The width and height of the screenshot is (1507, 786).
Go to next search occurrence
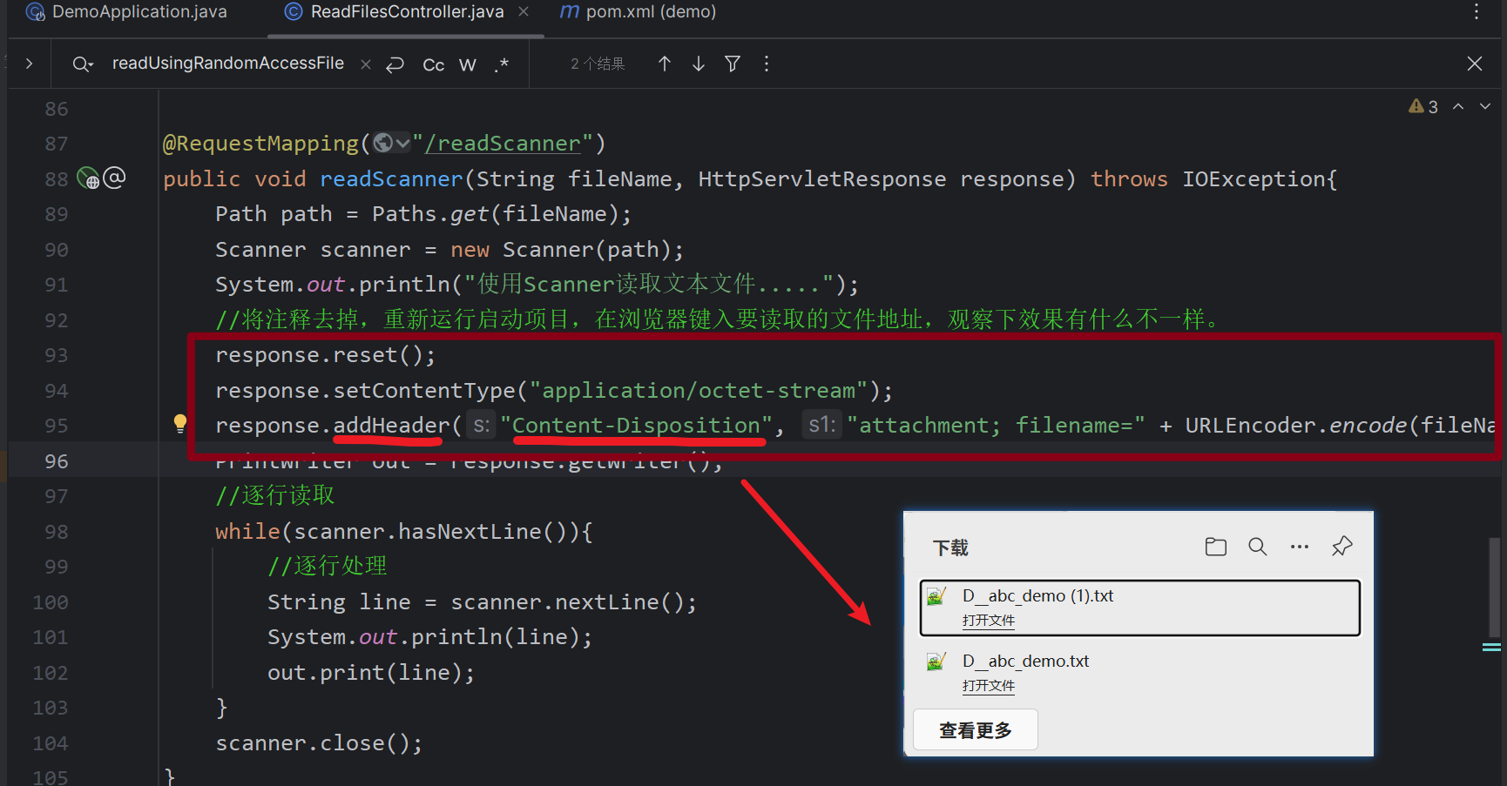pos(699,64)
